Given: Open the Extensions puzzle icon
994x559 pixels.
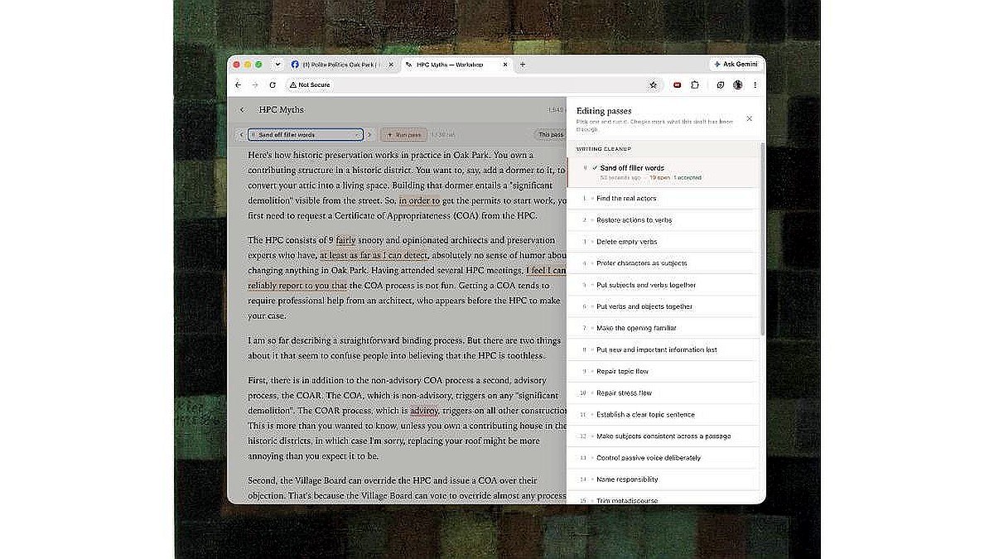Looking at the screenshot, I should 695,84.
